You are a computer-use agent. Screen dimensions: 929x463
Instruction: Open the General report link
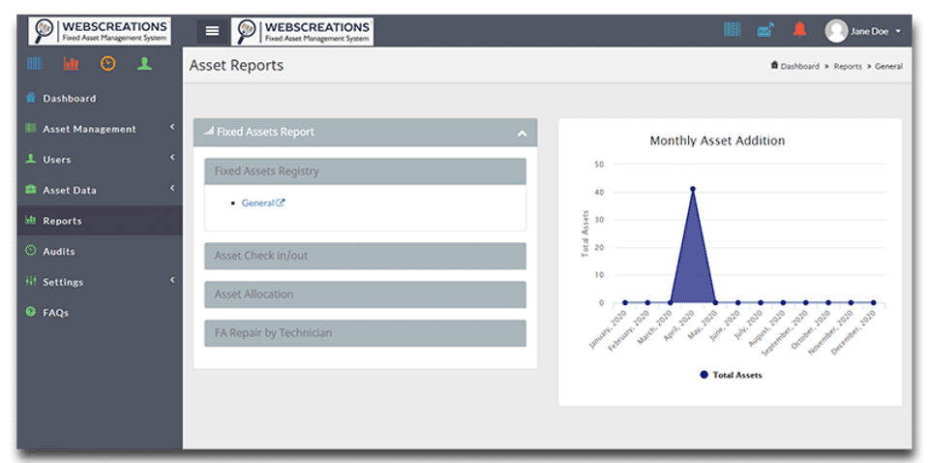click(263, 202)
